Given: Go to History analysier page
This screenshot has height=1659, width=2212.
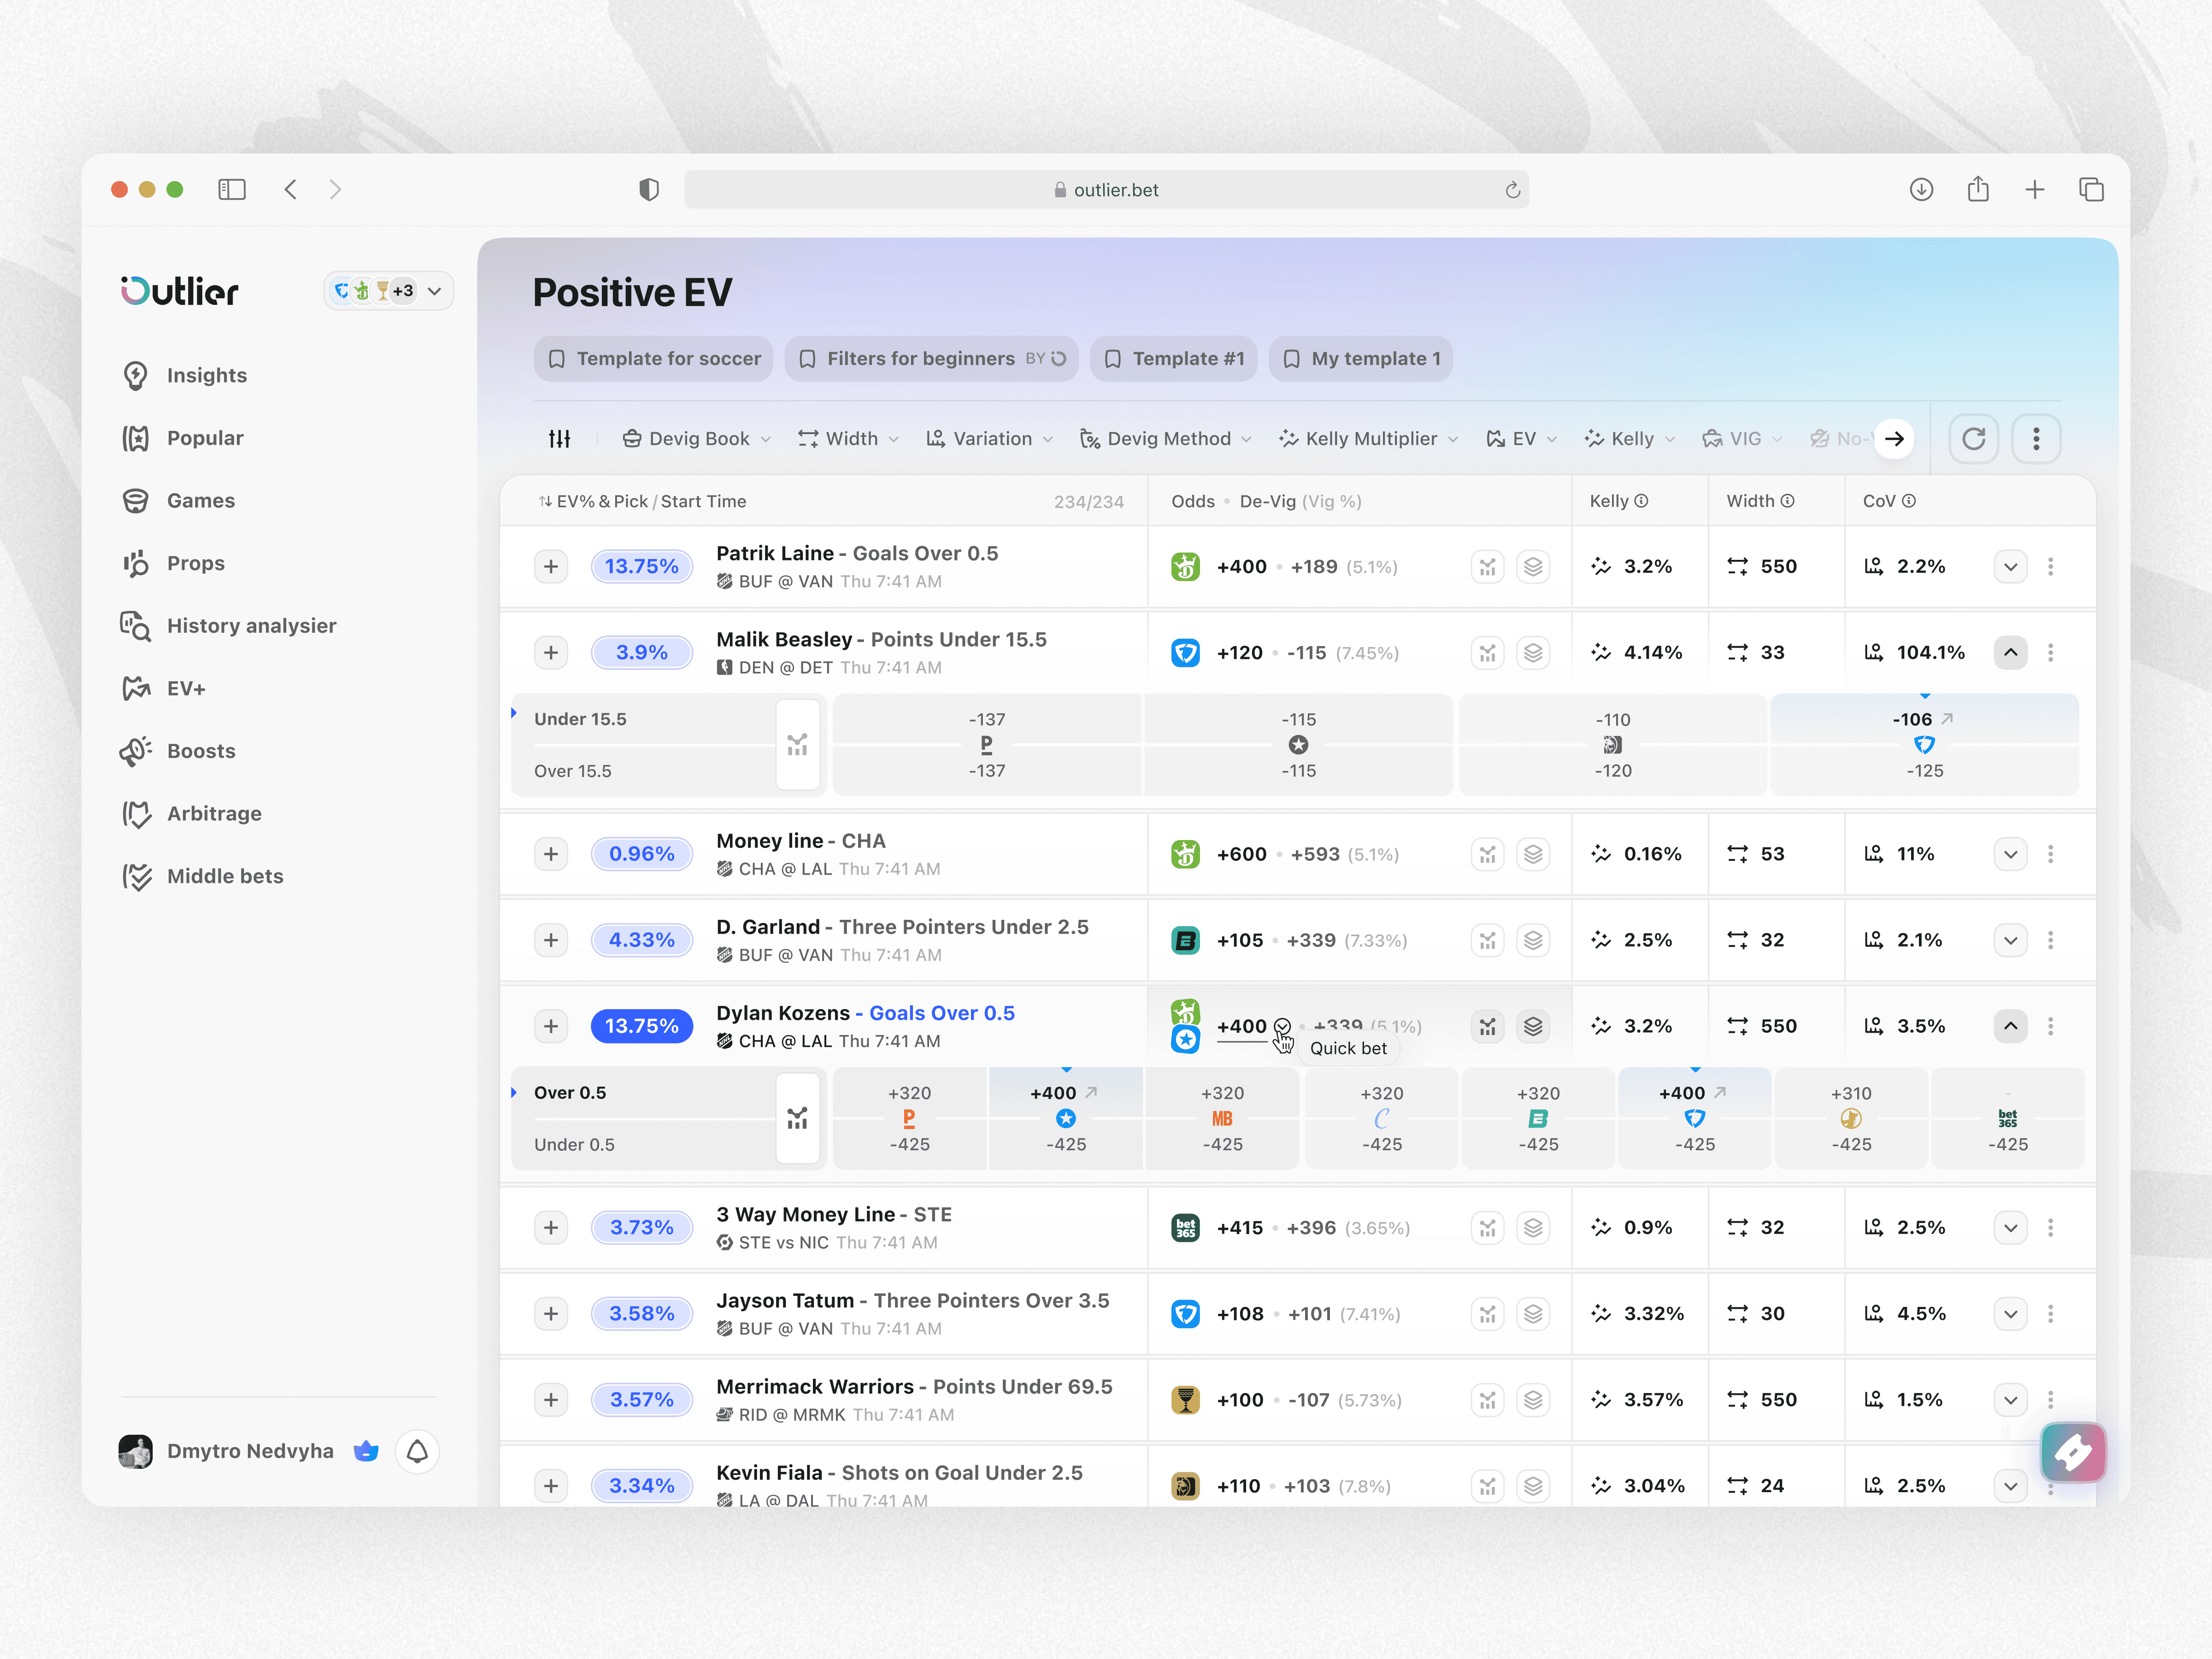Looking at the screenshot, I should pyautogui.click(x=251, y=625).
